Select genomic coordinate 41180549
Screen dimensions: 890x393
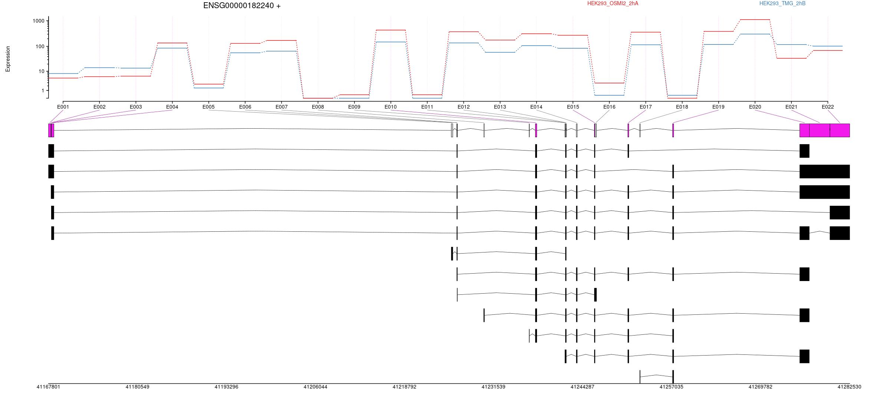[x=137, y=387]
